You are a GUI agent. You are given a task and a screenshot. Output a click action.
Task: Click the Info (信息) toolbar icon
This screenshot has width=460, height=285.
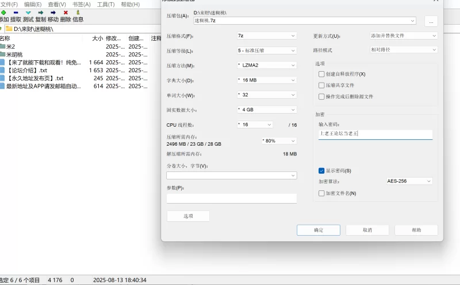coord(78,12)
